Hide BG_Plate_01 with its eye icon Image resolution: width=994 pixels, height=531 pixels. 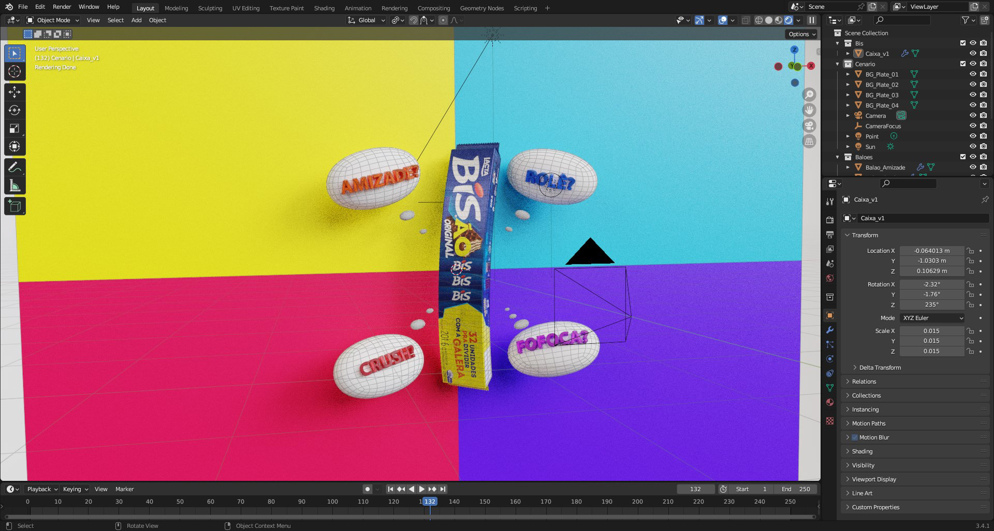973,74
